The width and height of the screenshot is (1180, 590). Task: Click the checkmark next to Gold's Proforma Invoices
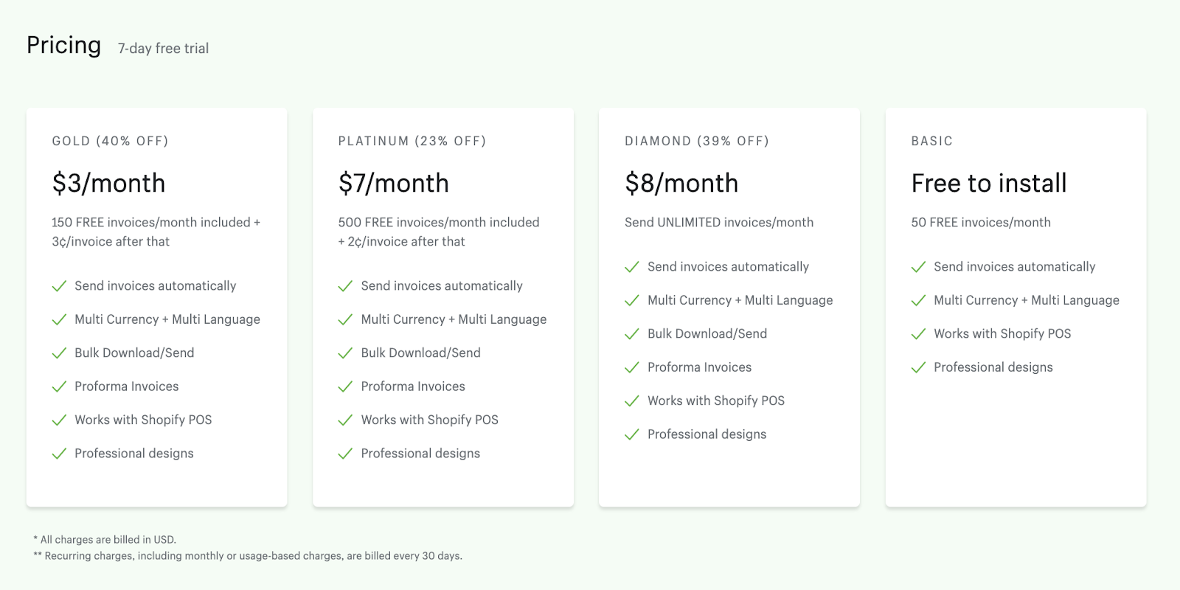coord(59,386)
